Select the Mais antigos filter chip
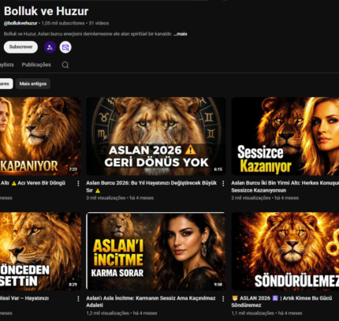The width and height of the screenshot is (339, 321). pos(33,84)
